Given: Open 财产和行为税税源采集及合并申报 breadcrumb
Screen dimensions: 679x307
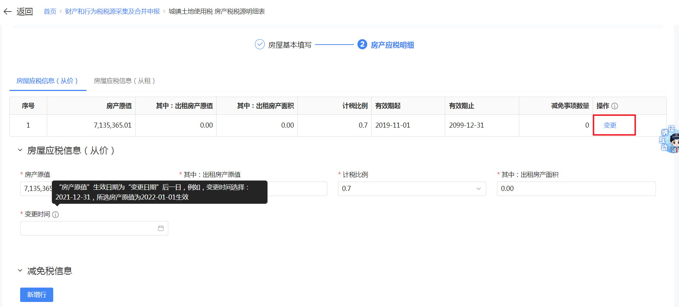Looking at the screenshot, I should point(112,12).
